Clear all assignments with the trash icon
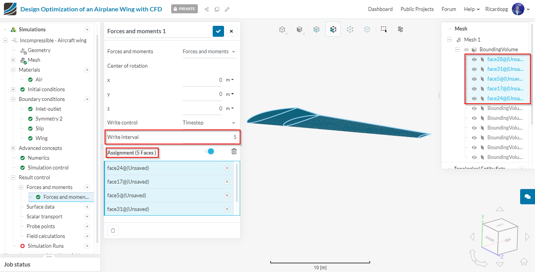 (x=234, y=151)
